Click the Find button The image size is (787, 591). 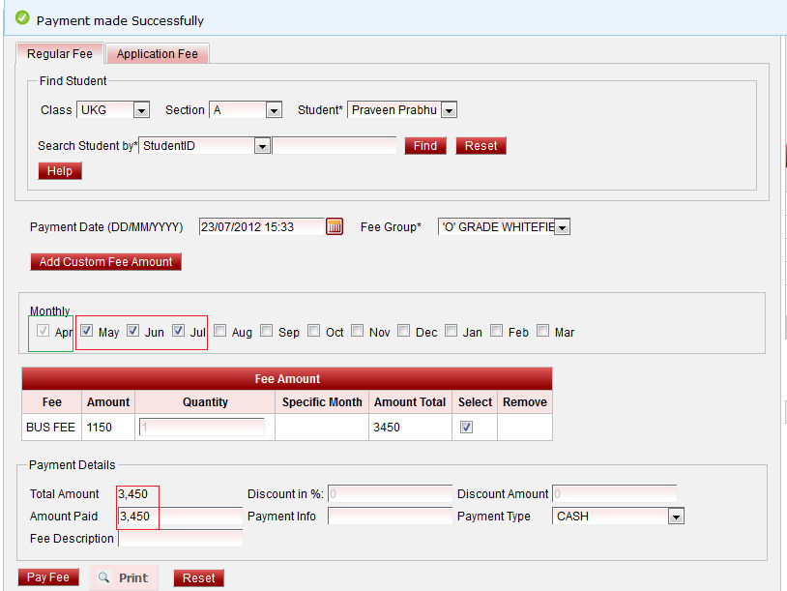click(424, 146)
